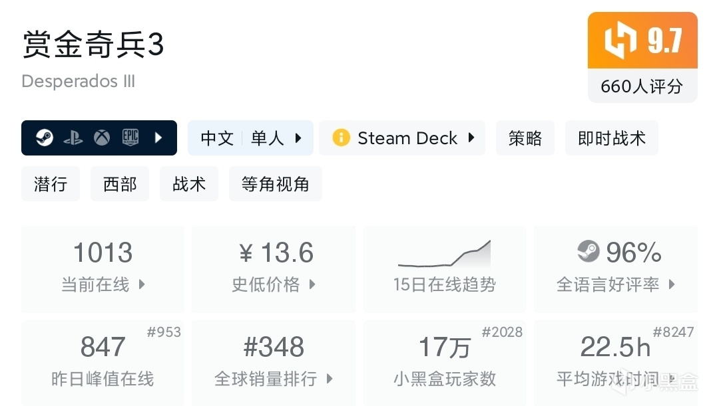Click the 660人评分 link
719x406 pixels.
(x=641, y=86)
